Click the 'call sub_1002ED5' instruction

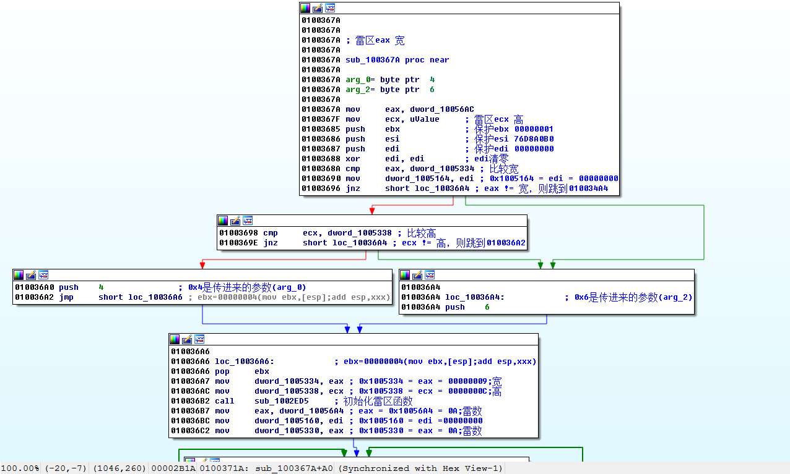pyautogui.click(x=262, y=401)
